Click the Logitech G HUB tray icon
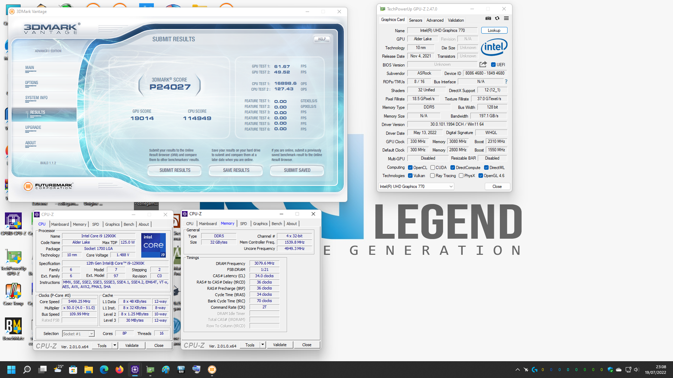The height and width of the screenshot is (378, 673). [x=535, y=370]
